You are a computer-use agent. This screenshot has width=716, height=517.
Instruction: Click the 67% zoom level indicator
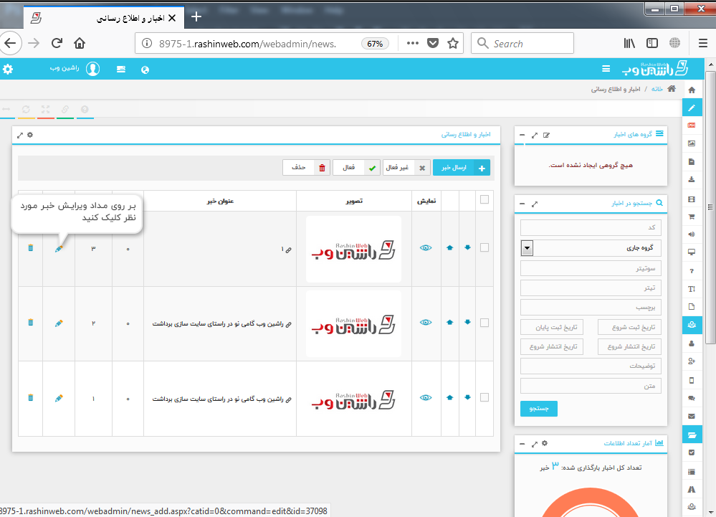375,44
